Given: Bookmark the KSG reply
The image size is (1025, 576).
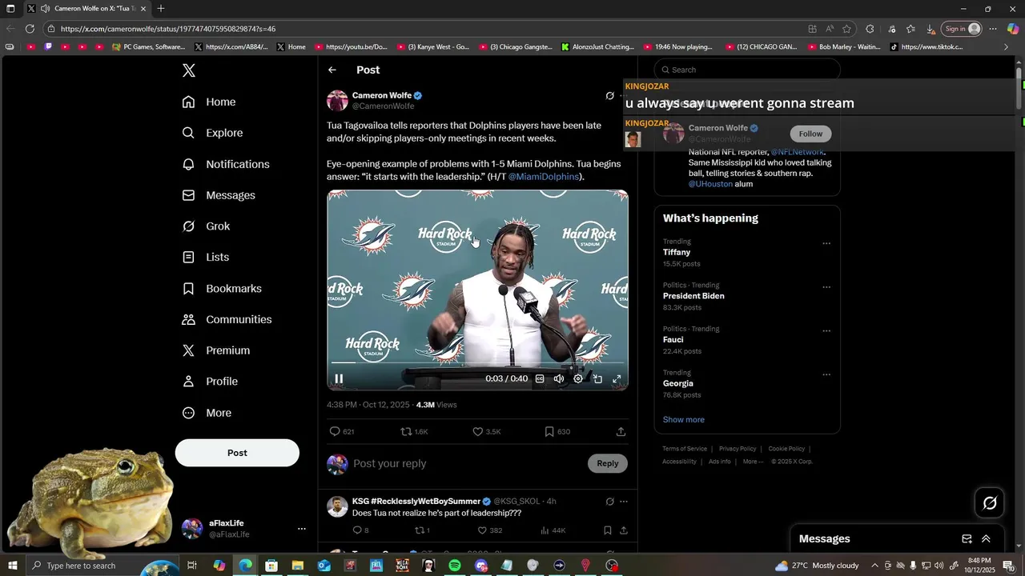Looking at the screenshot, I should [x=608, y=530].
